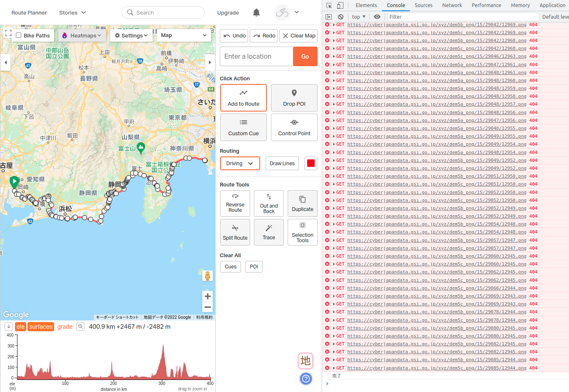Show console sidebar icon
Viewport: 569px width, 392px height.
(329, 17)
